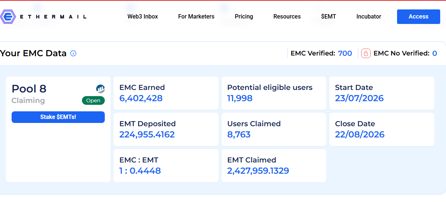446x202 pixels.
Task: Click the EMC Verified value 700
Action: (345, 53)
